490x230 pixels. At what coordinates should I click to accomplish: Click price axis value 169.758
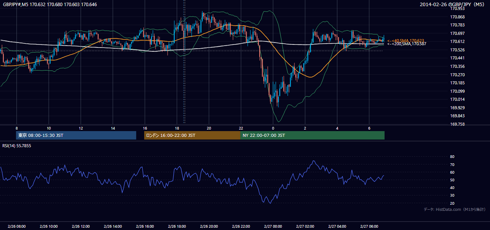[457, 124]
